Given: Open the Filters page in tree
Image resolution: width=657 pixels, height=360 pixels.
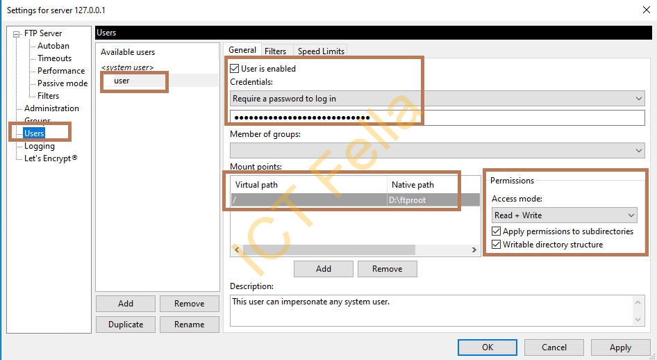Looking at the screenshot, I should point(48,96).
